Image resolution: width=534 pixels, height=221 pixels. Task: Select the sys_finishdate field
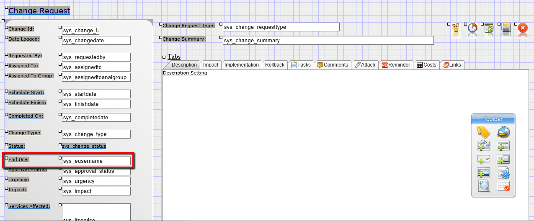(96, 104)
